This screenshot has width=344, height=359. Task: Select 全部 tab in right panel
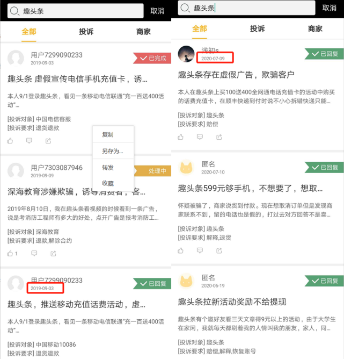click(x=200, y=29)
